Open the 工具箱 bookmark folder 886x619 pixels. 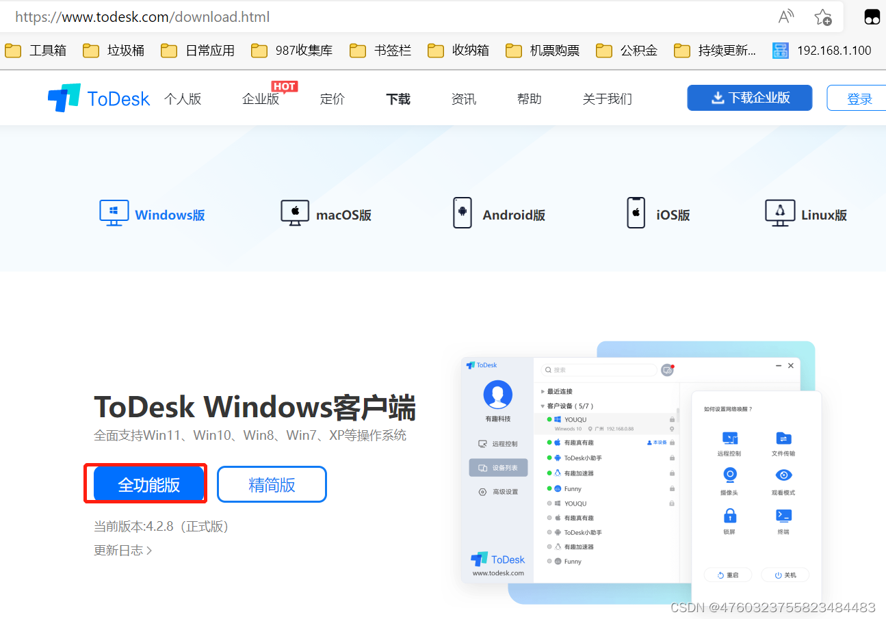[36, 51]
